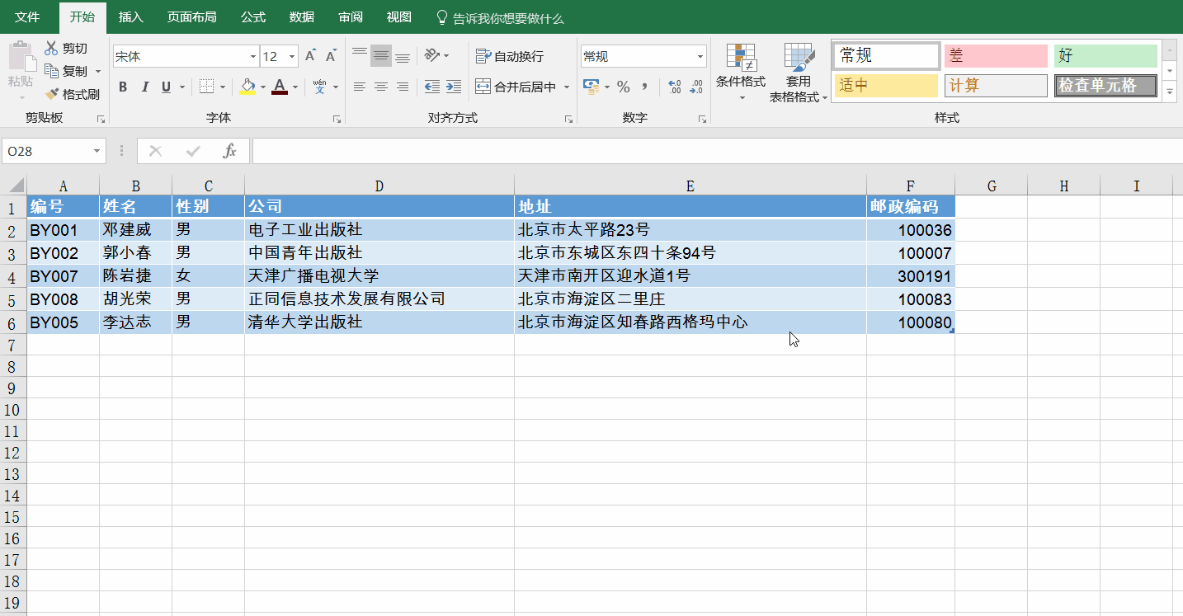Switch to the Insert (插入) tab
This screenshot has width=1183, height=616.
pyautogui.click(x=130, y=17)
